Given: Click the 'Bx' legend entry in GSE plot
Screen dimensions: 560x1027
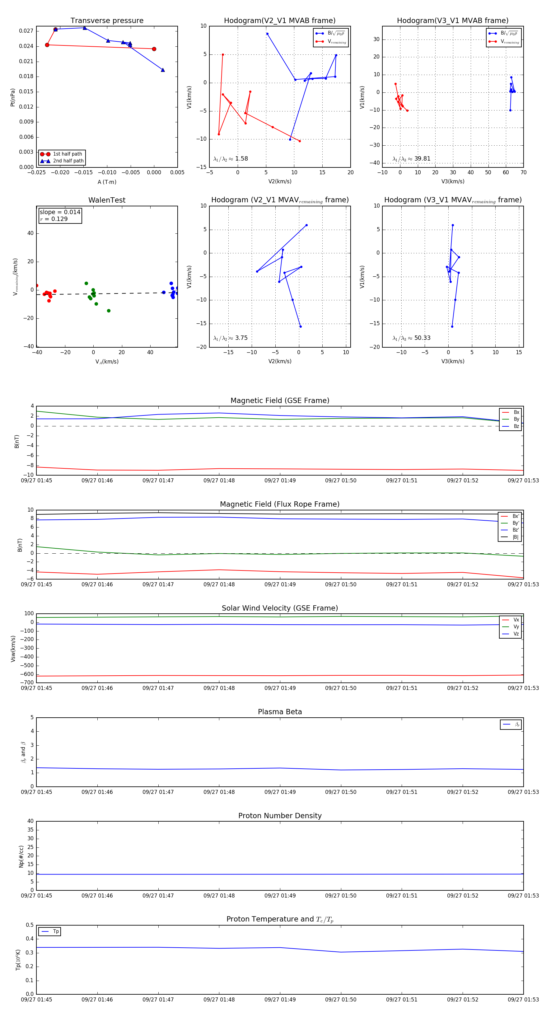Looking at the screenshot, I should [x=511, y=412].
